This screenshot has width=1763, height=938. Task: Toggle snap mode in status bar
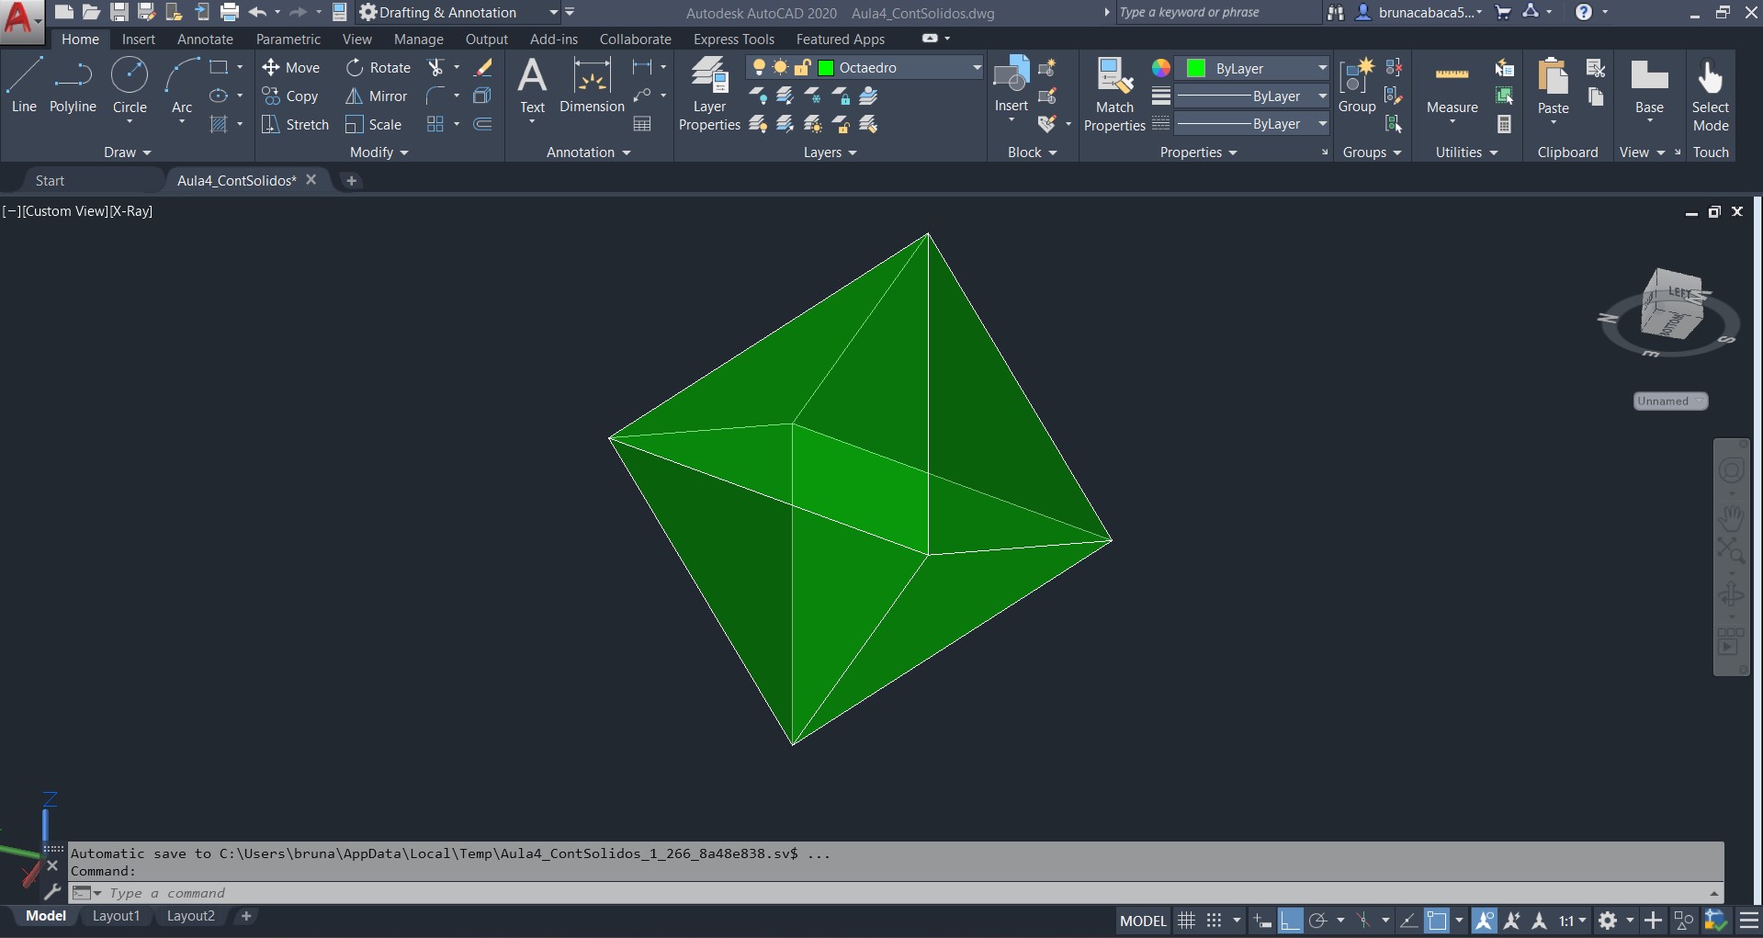[1214, 920]
